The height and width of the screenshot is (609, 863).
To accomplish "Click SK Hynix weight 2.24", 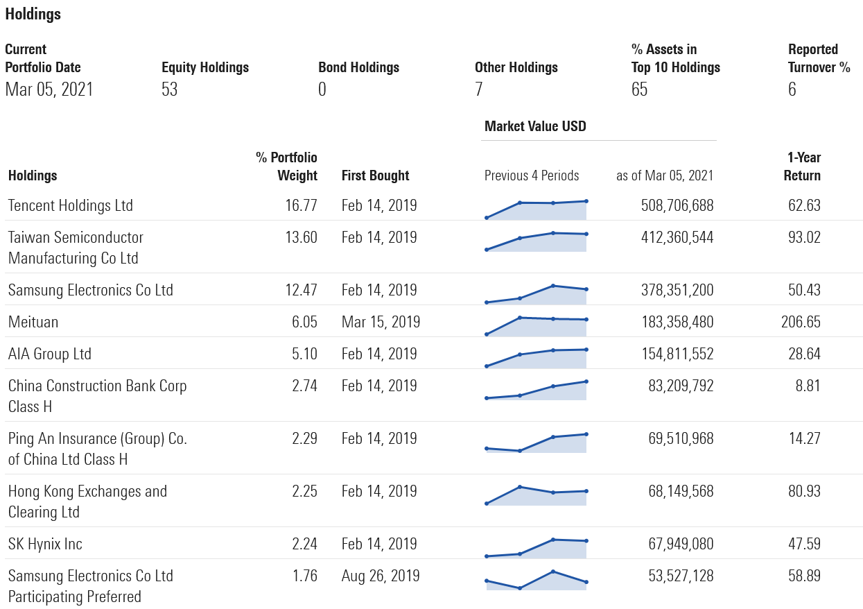I will click(x=304, y=544).
